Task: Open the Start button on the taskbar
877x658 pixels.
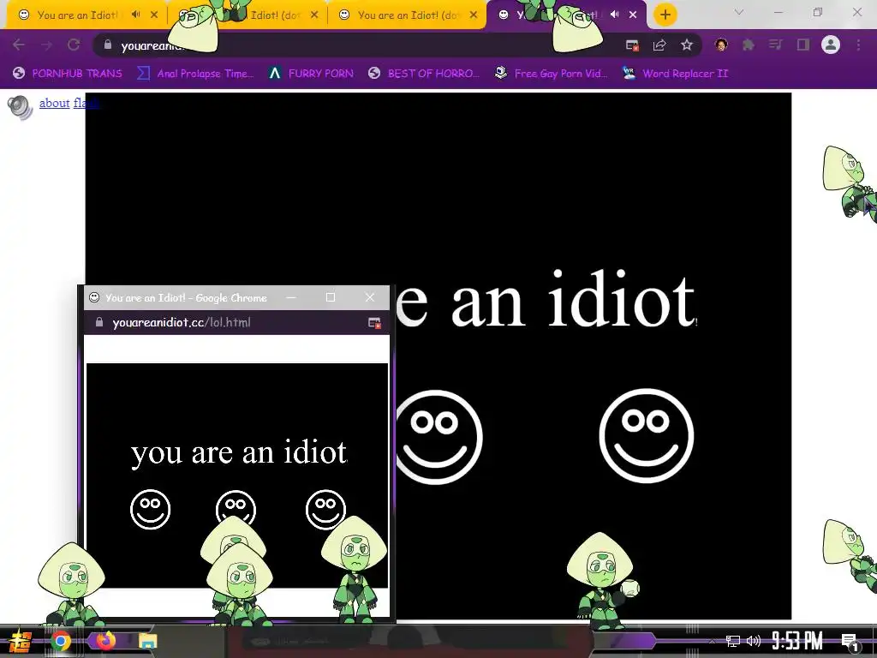Action: coord(21,642)
